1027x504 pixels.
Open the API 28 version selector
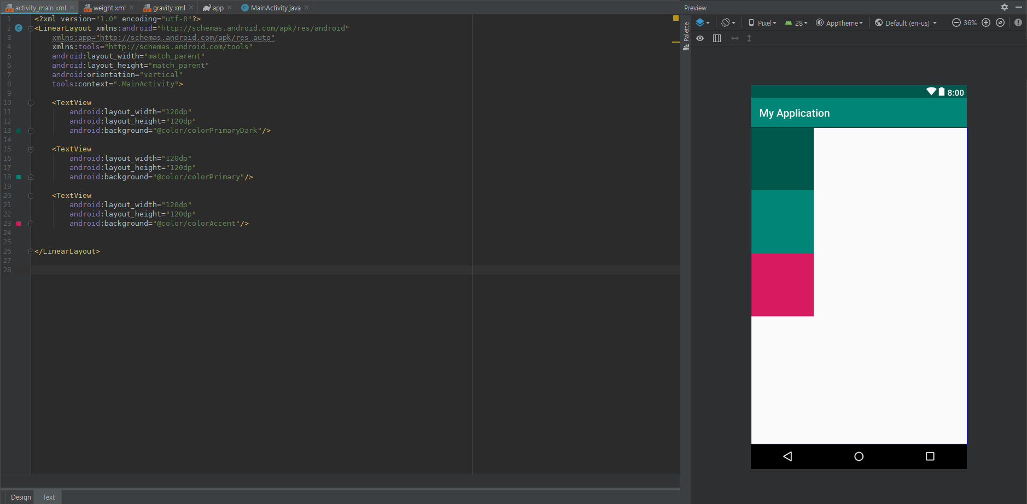[x=796, y=23]
